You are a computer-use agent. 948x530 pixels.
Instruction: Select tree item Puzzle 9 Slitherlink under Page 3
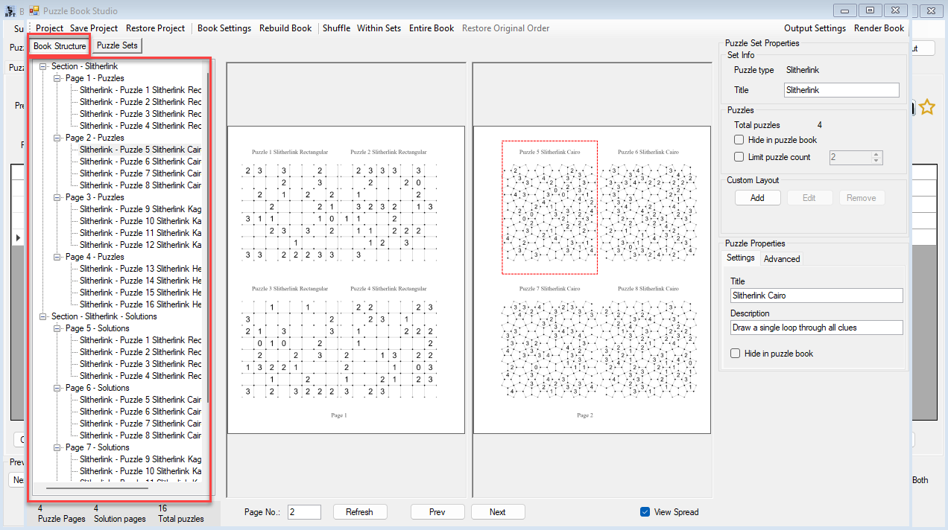click(x=140, y=209)
